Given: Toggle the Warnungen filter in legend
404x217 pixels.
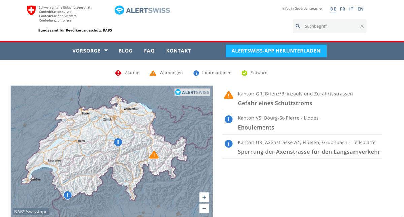Looking at the screenshot, I should pos(166,73).
